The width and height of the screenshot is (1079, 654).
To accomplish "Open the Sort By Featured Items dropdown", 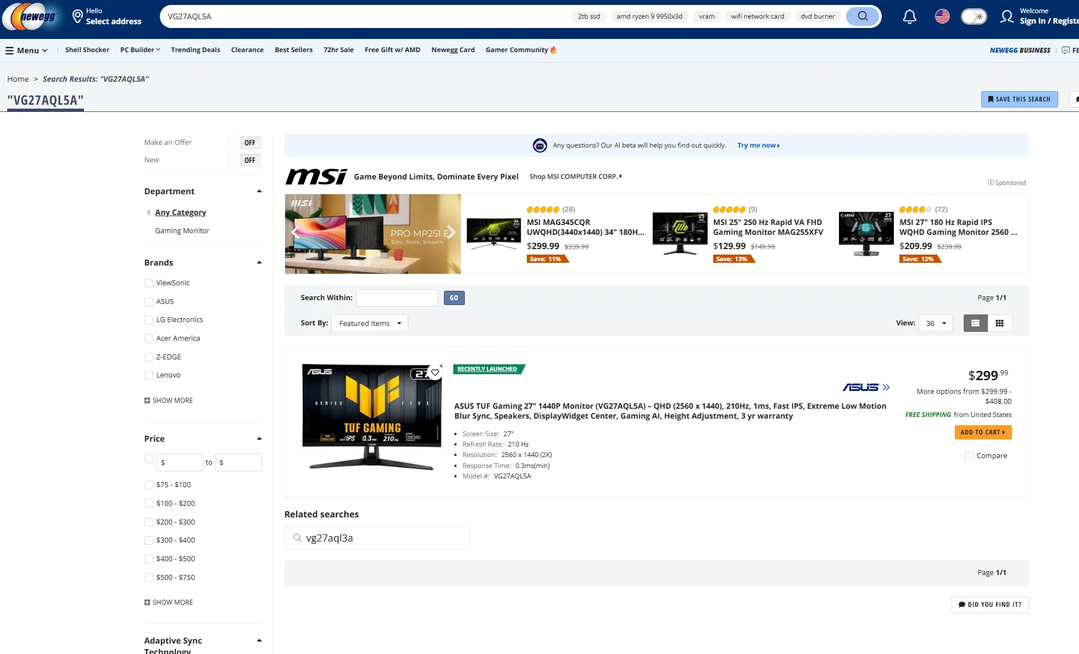I will tap(369, 323).
